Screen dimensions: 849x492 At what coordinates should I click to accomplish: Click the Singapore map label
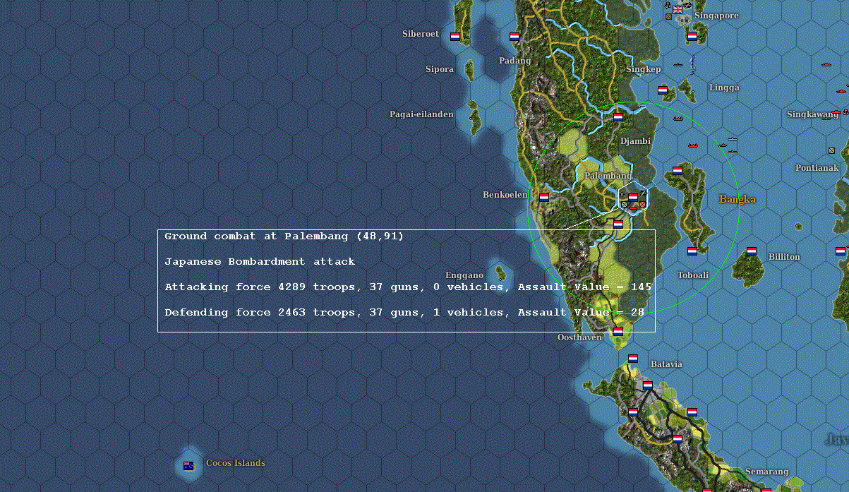pos(716,16)
